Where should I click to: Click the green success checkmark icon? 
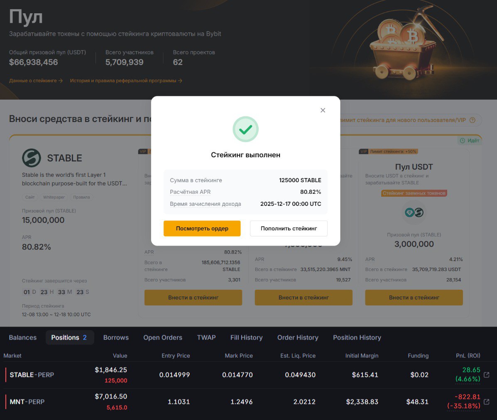click(245, 129)
